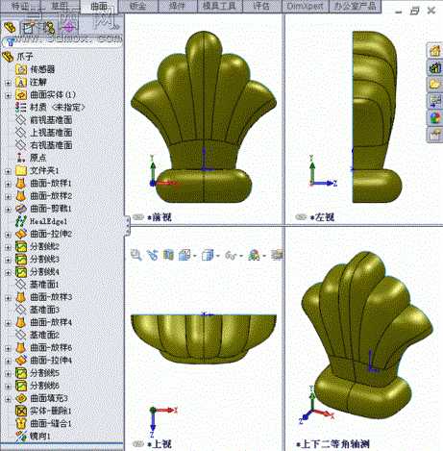Open the Design Library icon in task pane

pos(435,67)
